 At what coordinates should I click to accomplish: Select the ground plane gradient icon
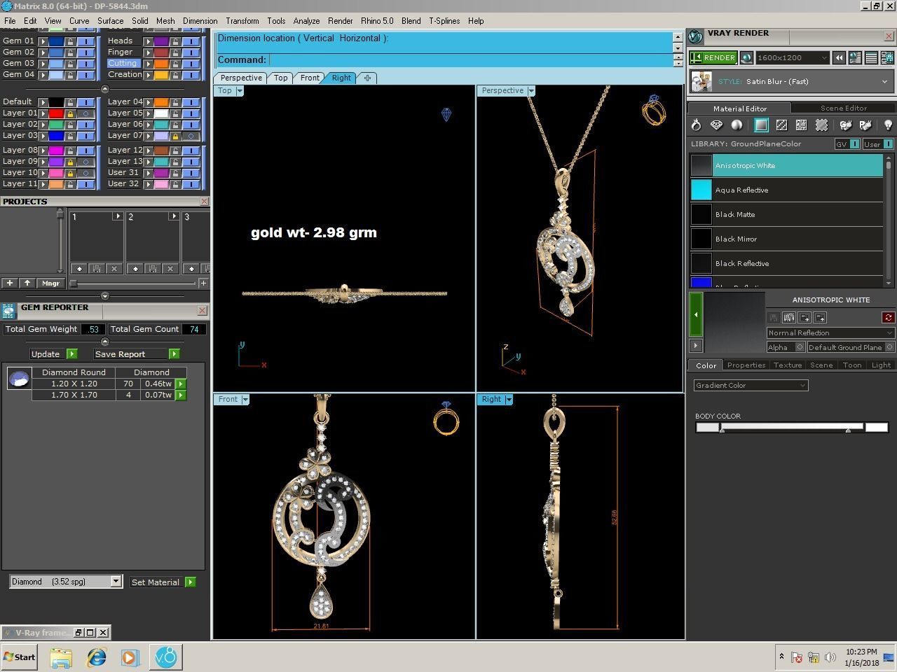point(761,125)
